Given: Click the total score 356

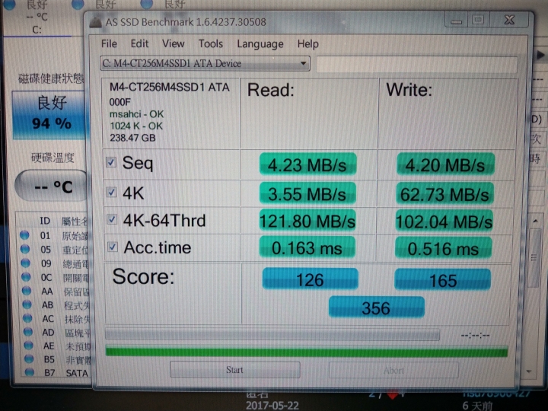Looking at the screenshot, I should pyautogui.click(x=377, y=307).
